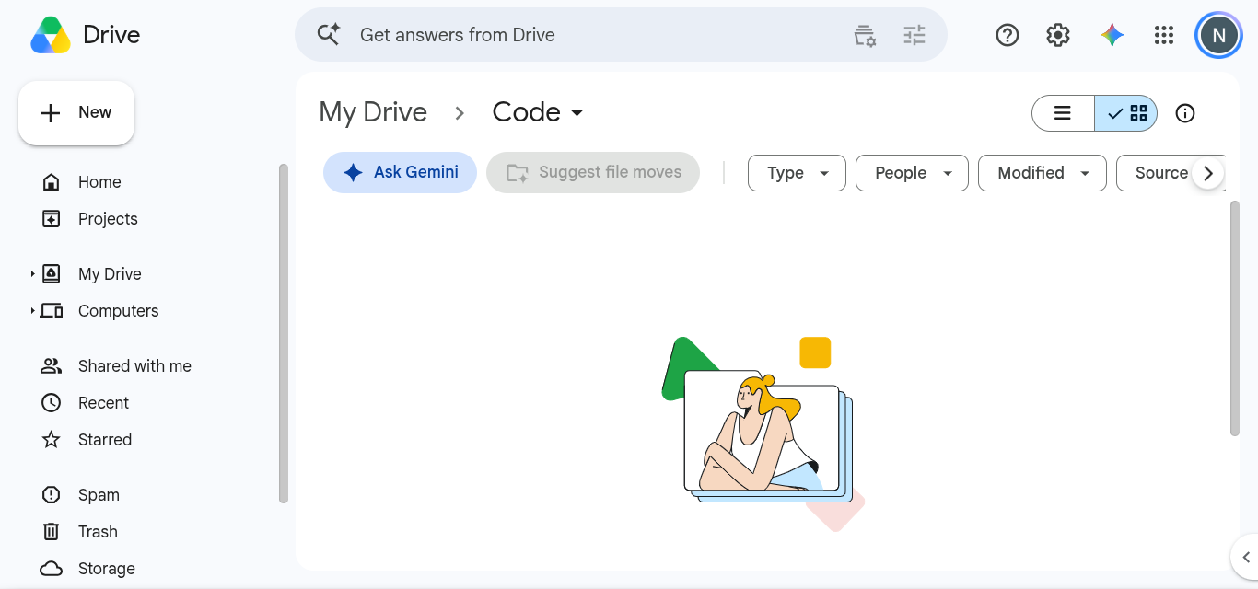The width and height of the screenshot is (1258, 589).
Task: Click Suggest file moves button
Action: point(593,172)
